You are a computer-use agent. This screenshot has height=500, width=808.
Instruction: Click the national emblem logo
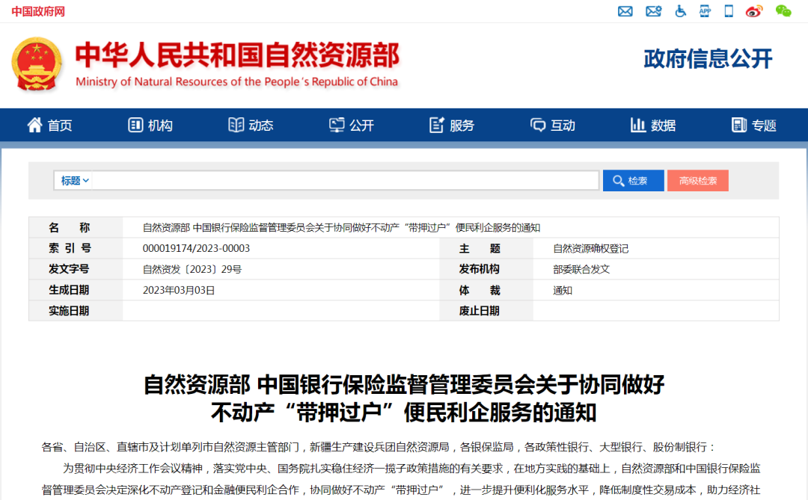pyautogui.click(x=37, y=64)
